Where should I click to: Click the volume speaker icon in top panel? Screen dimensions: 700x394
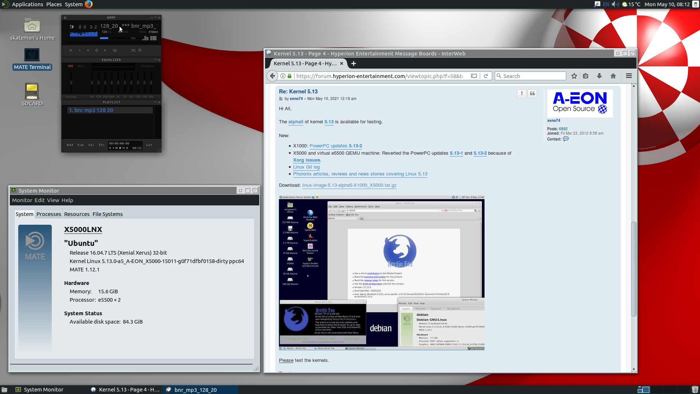[615, 4]
